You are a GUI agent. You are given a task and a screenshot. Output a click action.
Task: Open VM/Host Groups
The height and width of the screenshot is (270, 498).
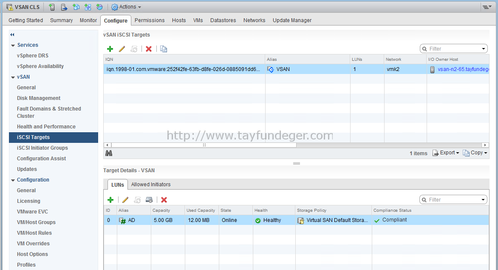[x=36, y=222]
